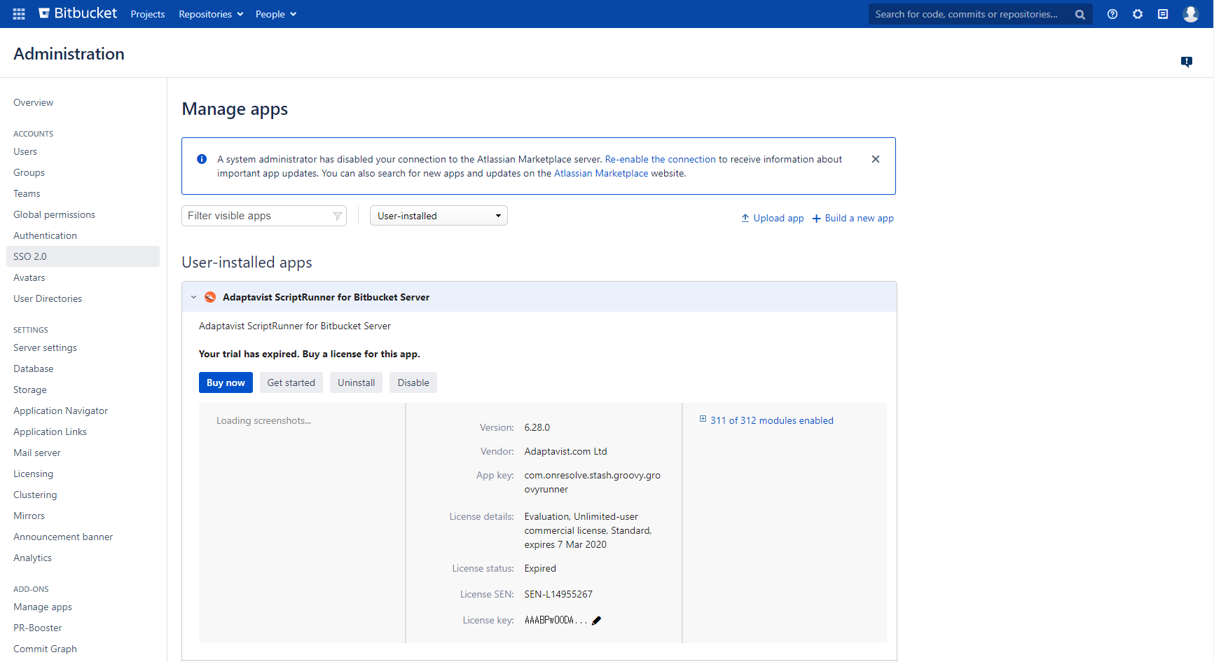Click the info icon in the notice
Screen dimensions: 1214x662
click(202, 159)
